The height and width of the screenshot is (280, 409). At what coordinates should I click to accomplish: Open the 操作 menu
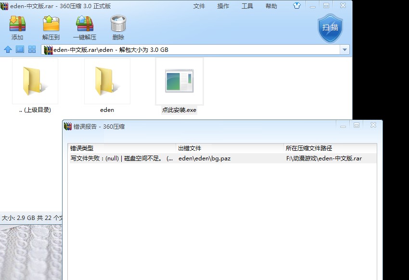(x=223, y=6)
